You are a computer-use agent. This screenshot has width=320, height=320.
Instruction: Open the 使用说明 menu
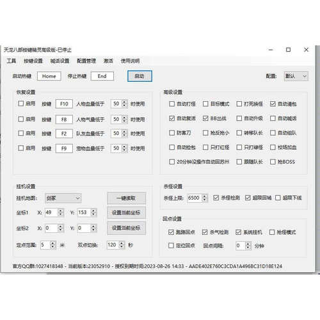pos(130,61)
